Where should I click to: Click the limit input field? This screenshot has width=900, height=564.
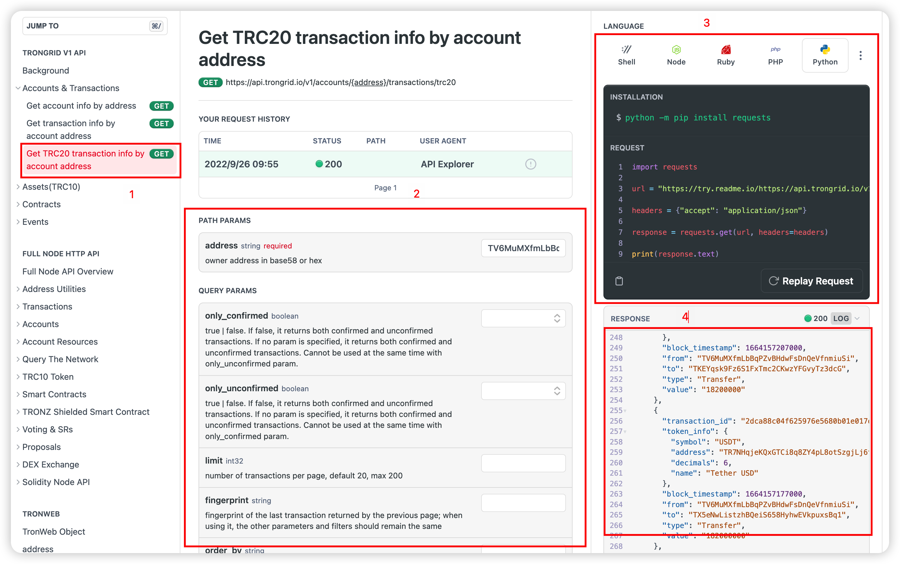point(523,463)
